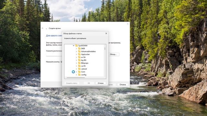Expand the bg-BG folder
The height and width of the screenshot is (116, 207).
(76, 60)
